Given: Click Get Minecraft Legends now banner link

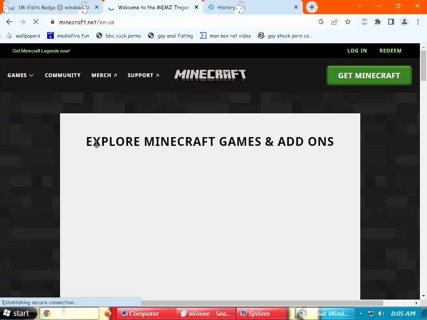Looking at the screenshot, I should click(x=41, y=51).
